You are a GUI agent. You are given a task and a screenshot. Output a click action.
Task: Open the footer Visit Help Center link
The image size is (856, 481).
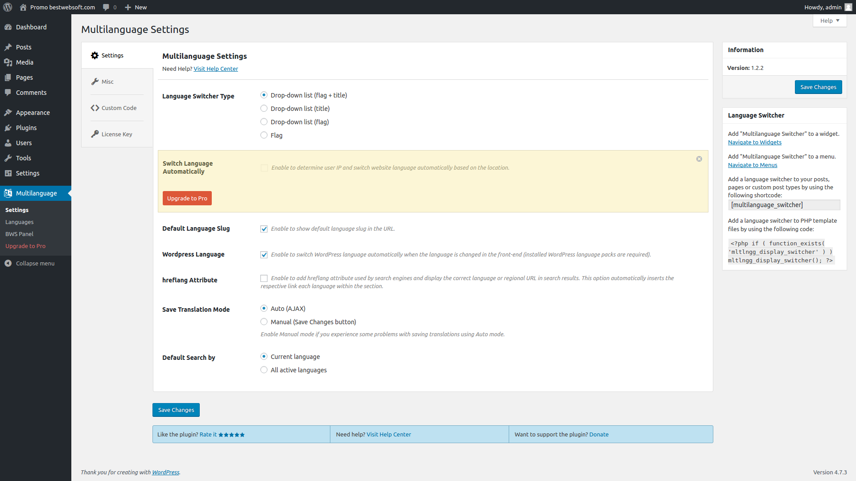tap(389, 434)
